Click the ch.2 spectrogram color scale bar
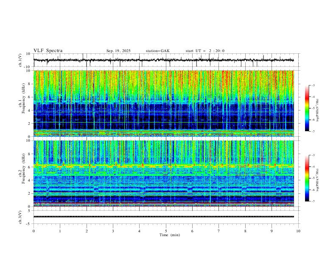 click(307, 178)
